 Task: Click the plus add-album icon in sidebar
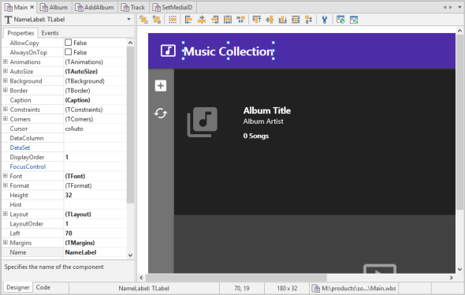tap(161, 86)
